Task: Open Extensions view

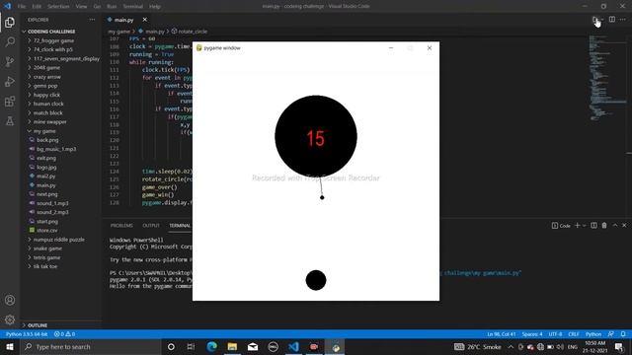Action: click(x=10, y=101)
